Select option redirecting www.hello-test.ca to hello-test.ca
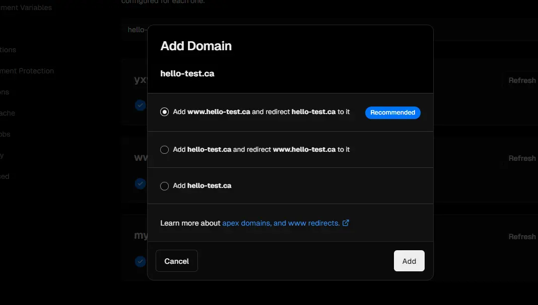The width and height of the screenshot is (538, 305). (x=164, y=150)
